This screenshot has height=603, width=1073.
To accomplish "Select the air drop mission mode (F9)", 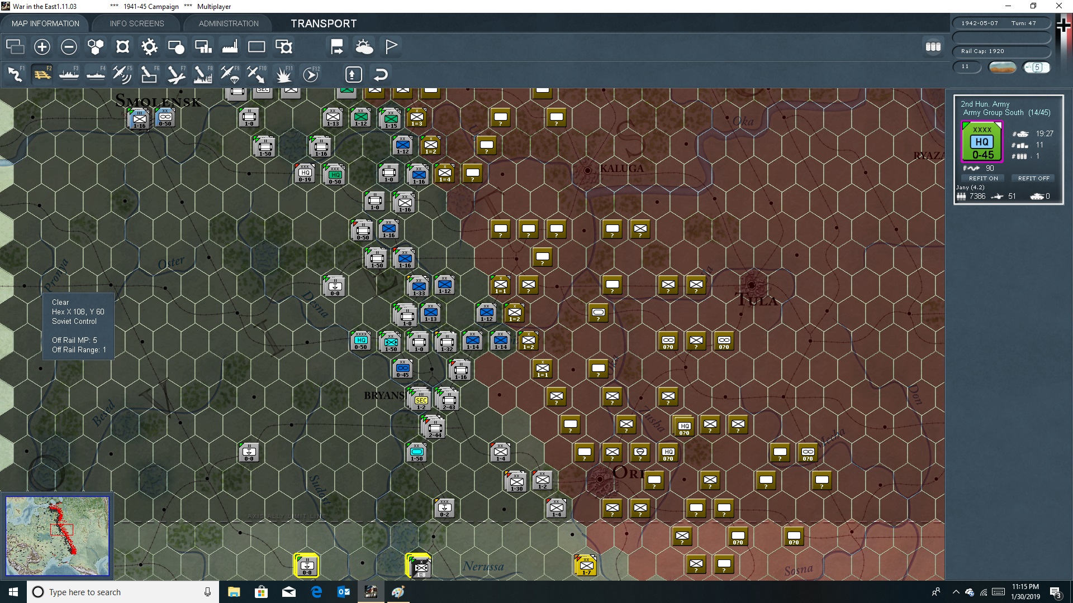I will (x=230, y=74).
